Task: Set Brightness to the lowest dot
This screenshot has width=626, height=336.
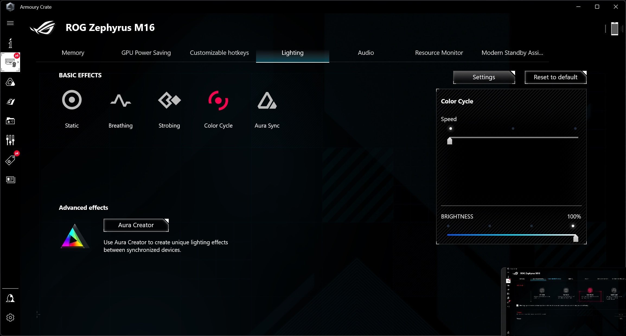Action: [448, 226]
